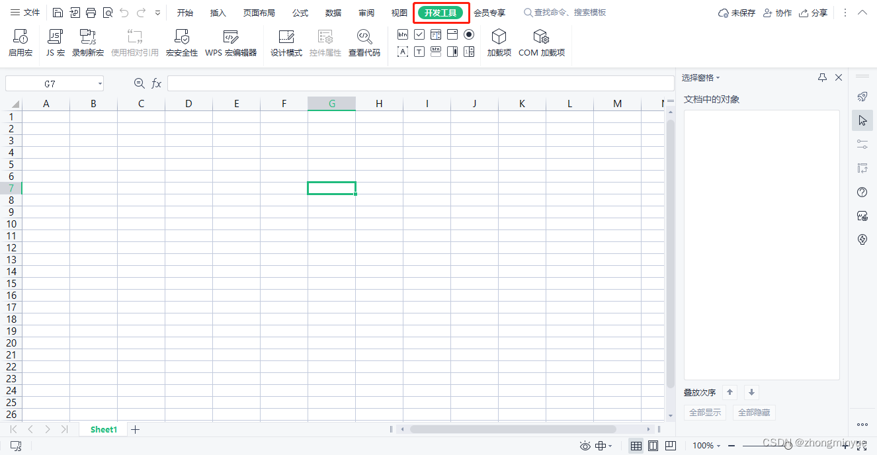Expand the 选择窗格 pane title dropdown

[x=718, y=78]
